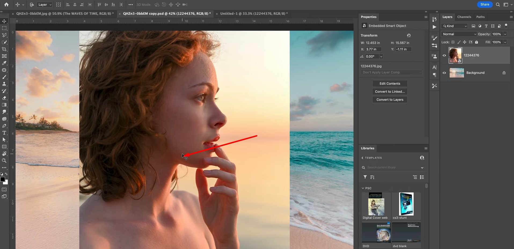Toggle type layer filter

point(486,26)
